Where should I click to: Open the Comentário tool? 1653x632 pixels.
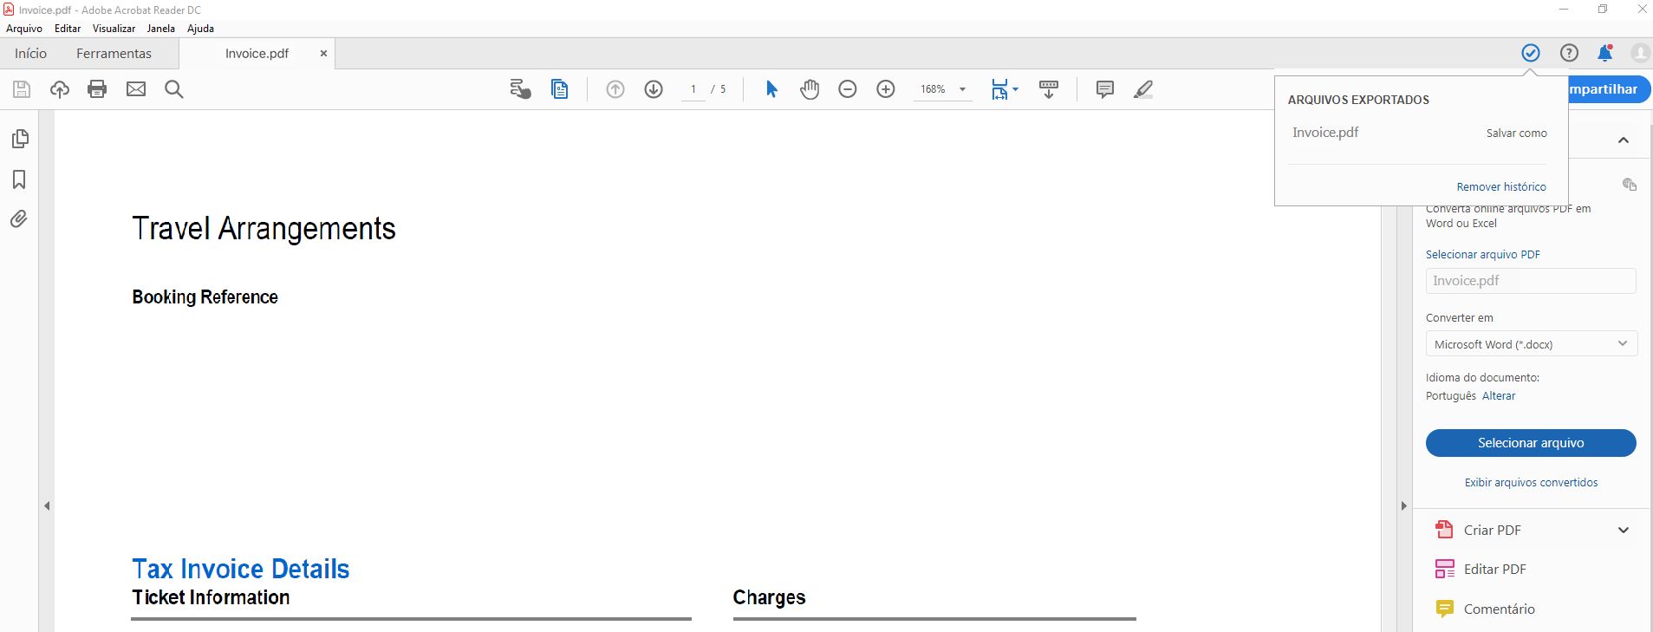click(x=1499, y=609)
